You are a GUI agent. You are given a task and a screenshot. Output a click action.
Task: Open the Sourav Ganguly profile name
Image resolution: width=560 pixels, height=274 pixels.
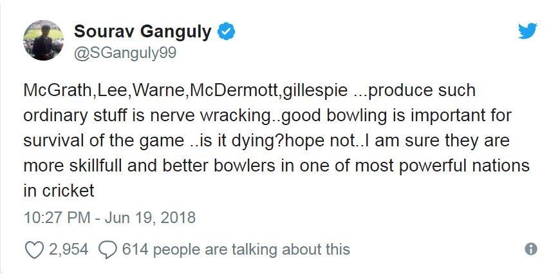point(142,32)
